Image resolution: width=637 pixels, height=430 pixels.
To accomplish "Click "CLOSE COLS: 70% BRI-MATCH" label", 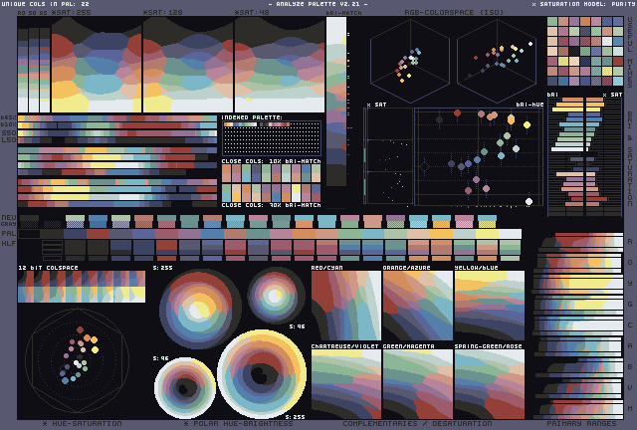I will (271, 205).
